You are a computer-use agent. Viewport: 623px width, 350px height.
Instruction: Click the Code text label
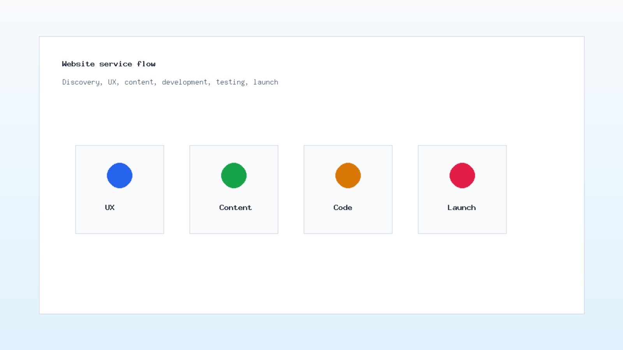pyautogui.click(x=343, y=208)
